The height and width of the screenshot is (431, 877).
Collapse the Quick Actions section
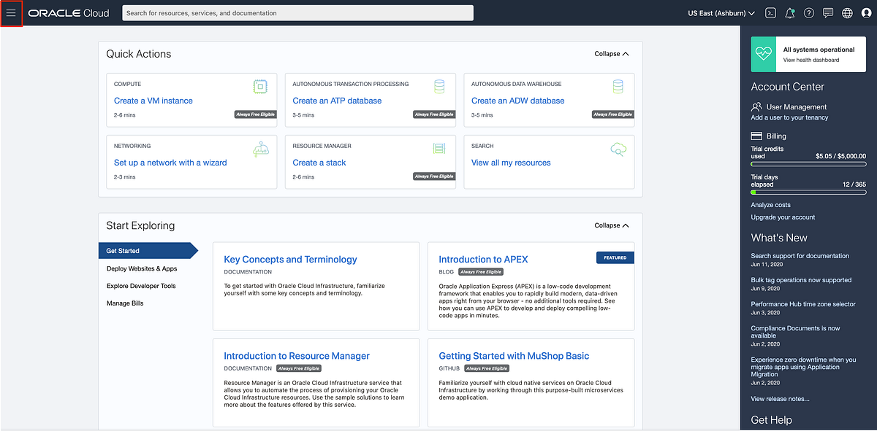tap(611, 53)
